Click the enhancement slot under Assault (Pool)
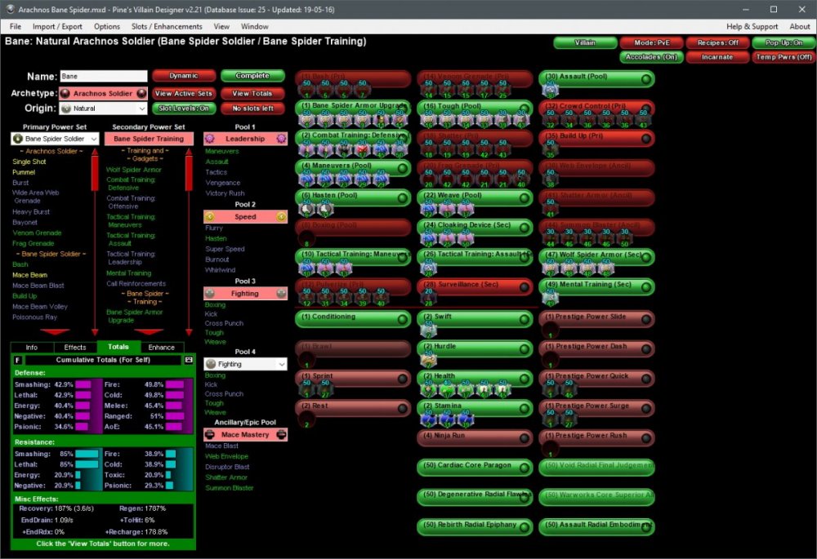 (x=549, y=91)
